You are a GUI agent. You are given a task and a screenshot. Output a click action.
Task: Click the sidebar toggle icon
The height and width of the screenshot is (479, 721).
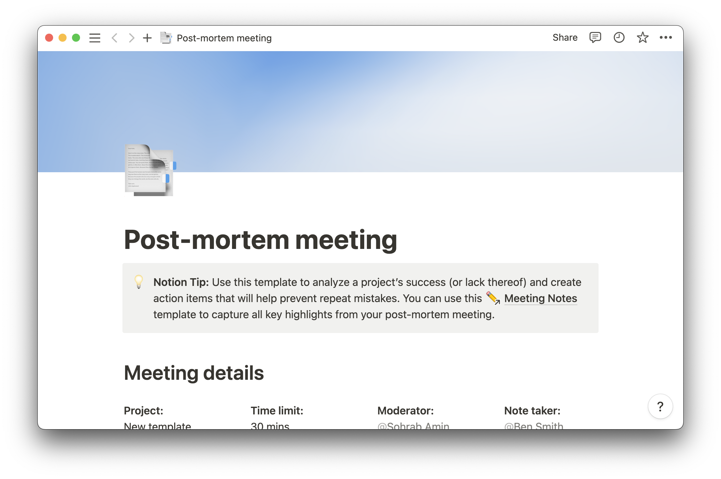pos(94,37)
